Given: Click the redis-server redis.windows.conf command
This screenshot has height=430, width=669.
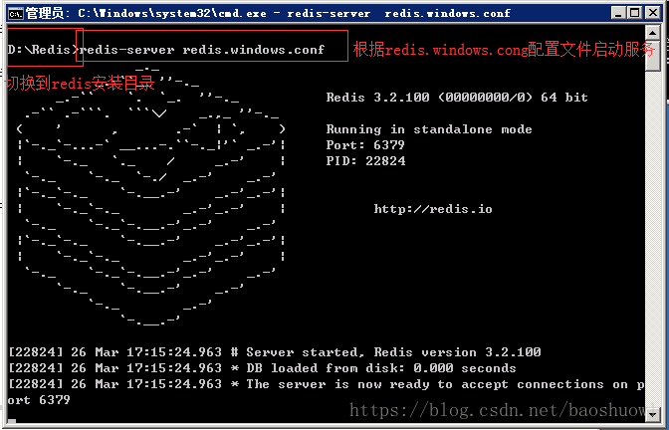Looking at the screenshot, I should point(202,50).
